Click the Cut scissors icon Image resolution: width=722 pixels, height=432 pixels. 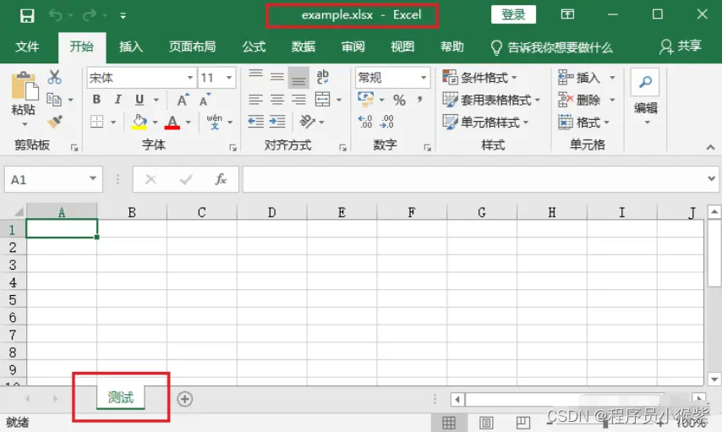click(54, 77)
